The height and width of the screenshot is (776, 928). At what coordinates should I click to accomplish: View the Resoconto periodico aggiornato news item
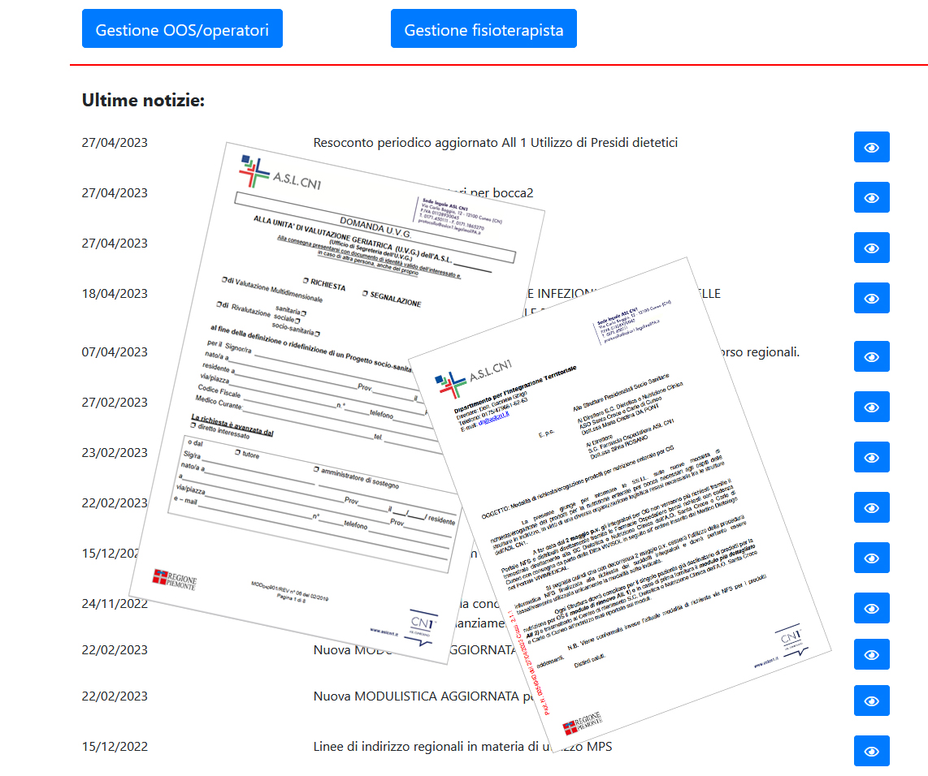coord(871,147)
